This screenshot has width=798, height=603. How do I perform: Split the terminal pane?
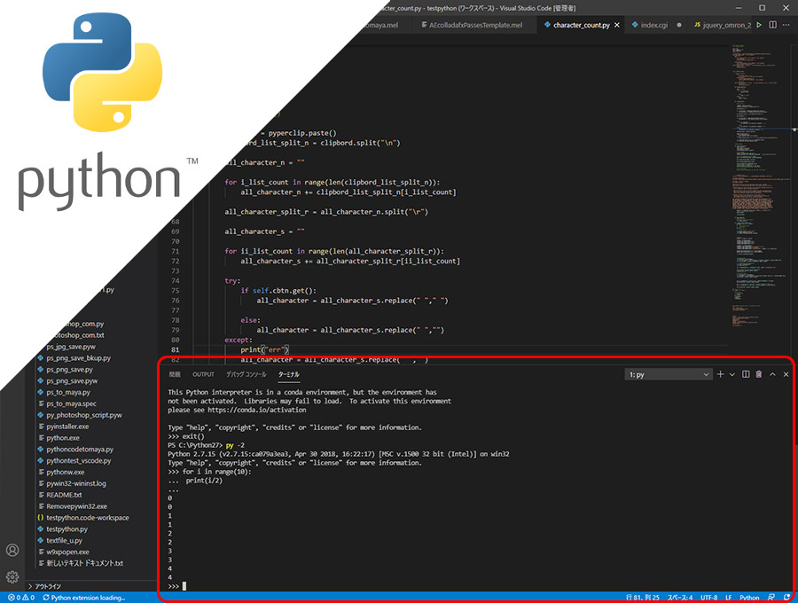tap(746, 374)
